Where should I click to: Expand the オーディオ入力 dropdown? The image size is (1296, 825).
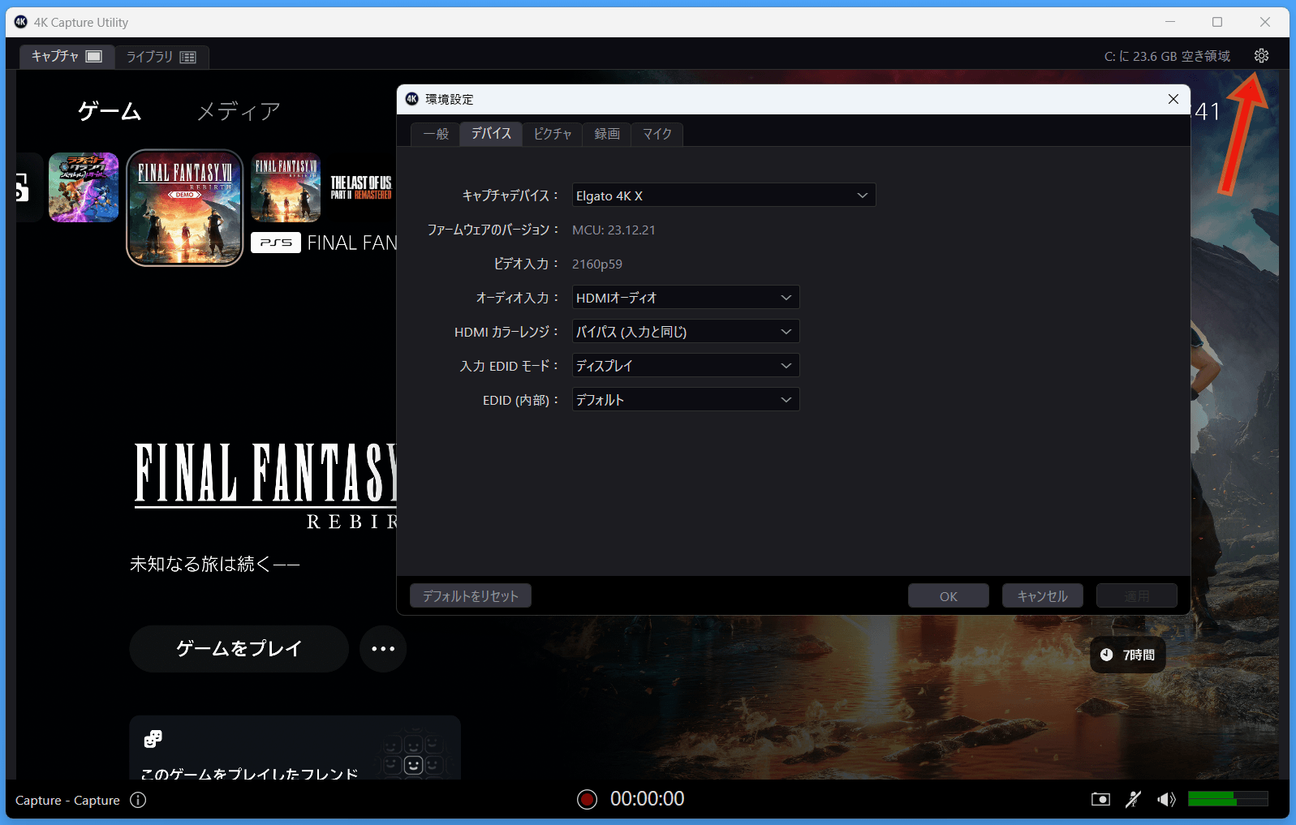tap(686, 298)
